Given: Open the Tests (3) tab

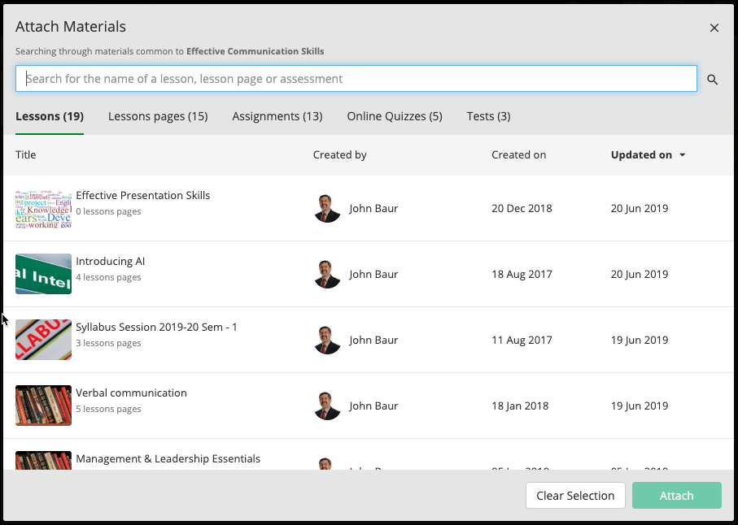Looking at the screenshot, I should [488, 116].
